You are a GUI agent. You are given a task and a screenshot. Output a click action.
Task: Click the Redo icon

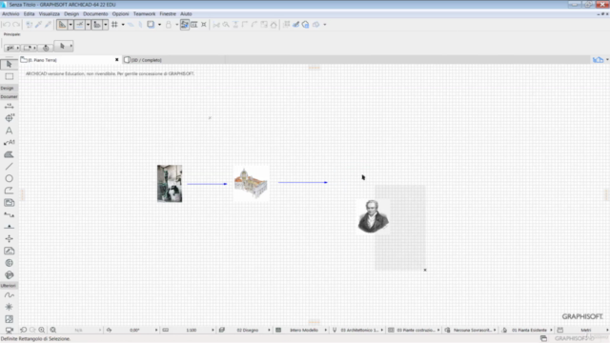point(16,25)
